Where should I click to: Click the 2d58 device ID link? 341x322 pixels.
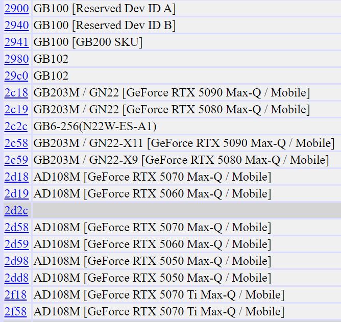click(x=16, y=228)
